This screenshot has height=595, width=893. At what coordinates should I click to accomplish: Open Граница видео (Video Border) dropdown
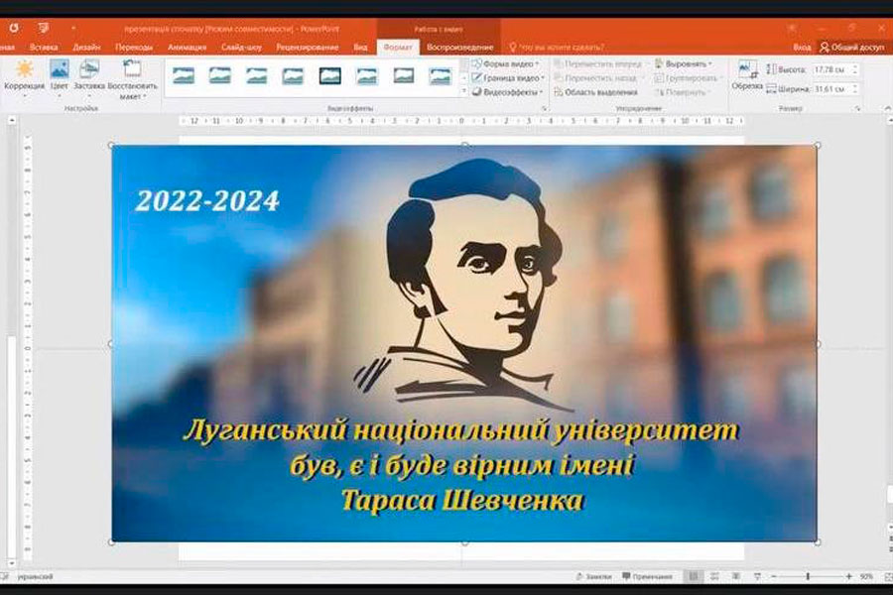[508, 78]
